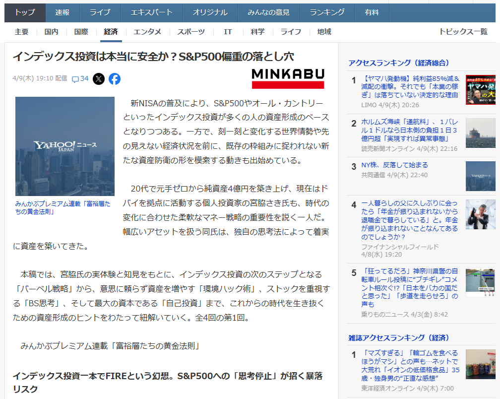The height and width of the screenshot is (399, 500).
Task: Click the MINKABU publisher logo
Action: click(288, 78)
